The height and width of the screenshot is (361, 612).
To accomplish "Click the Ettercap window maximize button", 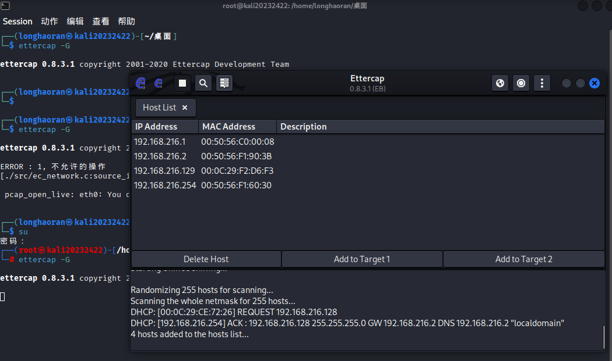I will [581, 83].
